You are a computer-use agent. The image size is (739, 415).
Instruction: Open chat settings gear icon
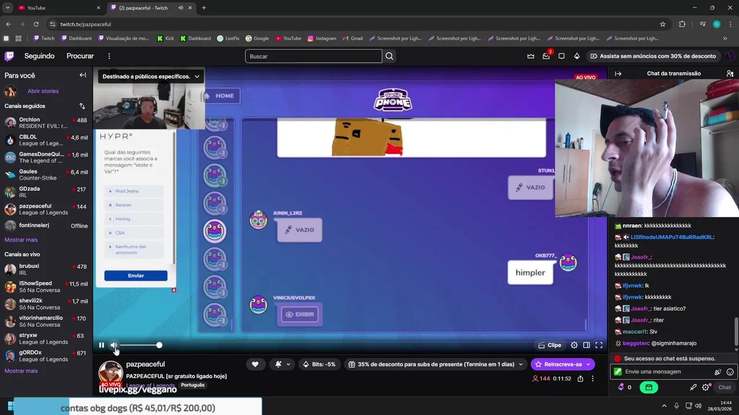[706, 387]
